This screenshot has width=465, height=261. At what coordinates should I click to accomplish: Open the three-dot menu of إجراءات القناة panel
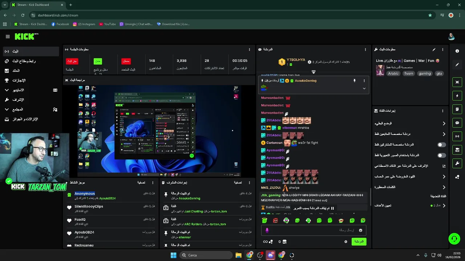point(442,111)
